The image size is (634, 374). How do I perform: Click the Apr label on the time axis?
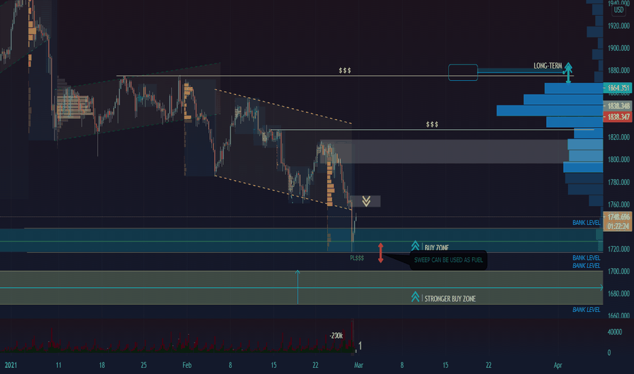[558, 365]
